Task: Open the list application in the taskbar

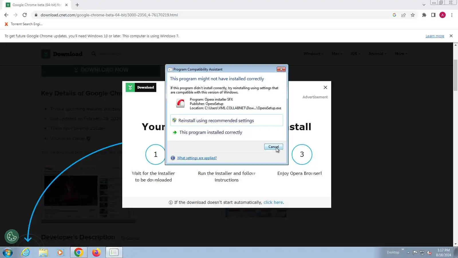Action: point(114,253)
